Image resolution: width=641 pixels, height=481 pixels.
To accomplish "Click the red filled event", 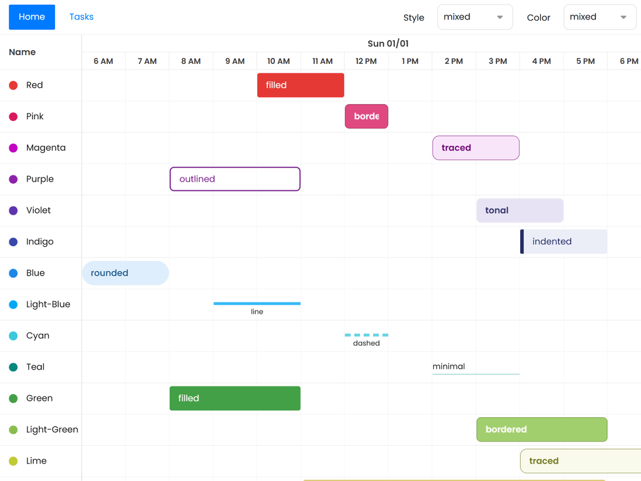I will pos(300,85).
